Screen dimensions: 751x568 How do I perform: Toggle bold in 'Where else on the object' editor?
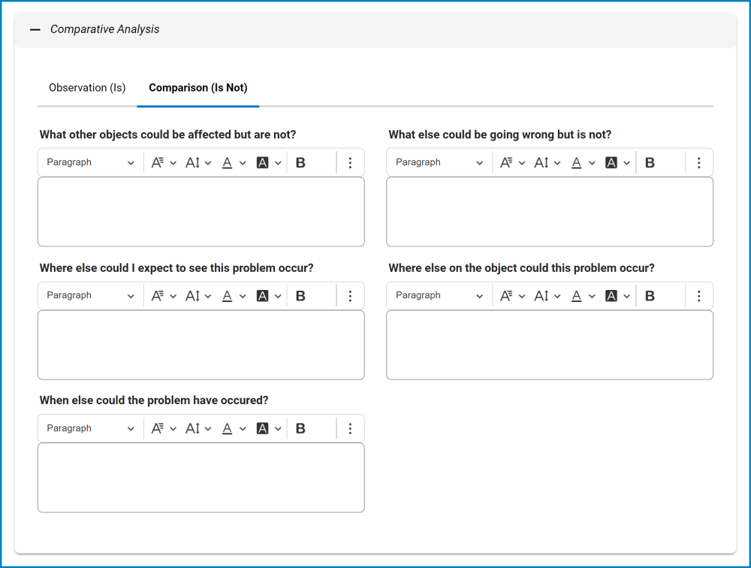[650, 296]
